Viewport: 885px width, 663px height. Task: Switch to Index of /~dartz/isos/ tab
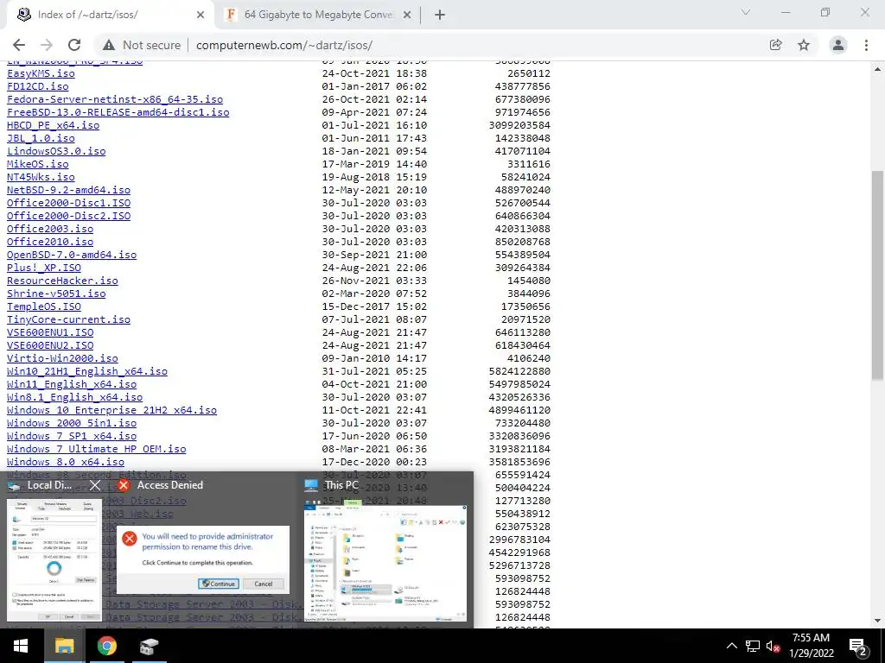[x=110, y=15]
